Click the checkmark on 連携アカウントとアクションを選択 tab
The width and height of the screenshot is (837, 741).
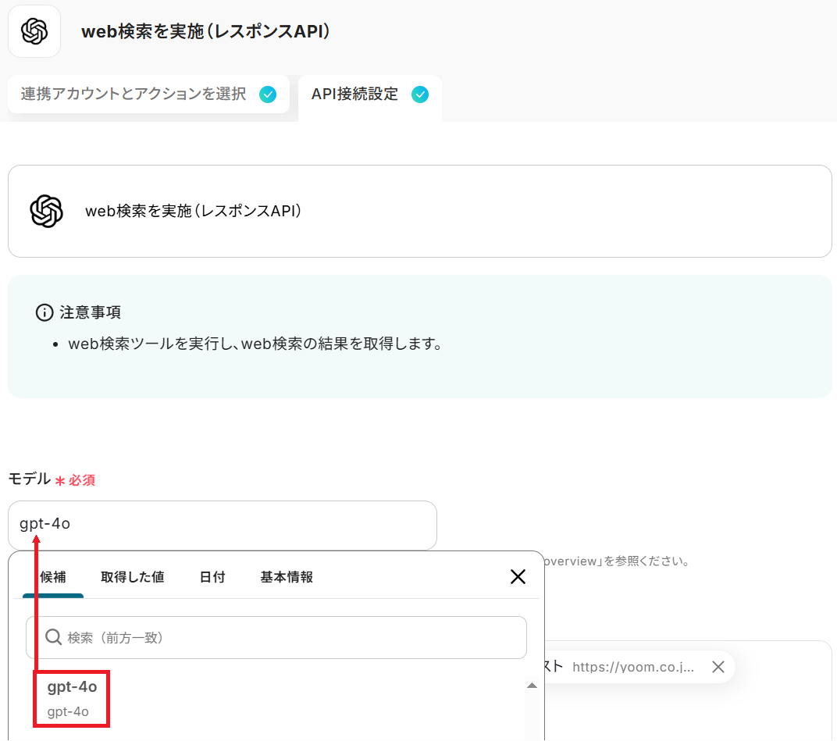point(268,94)
